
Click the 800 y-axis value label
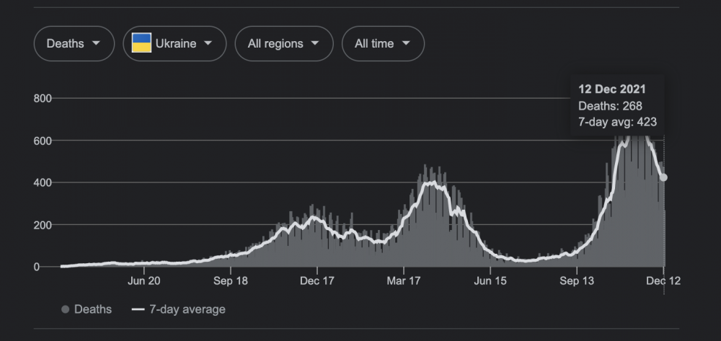click(x=43, y=99)
